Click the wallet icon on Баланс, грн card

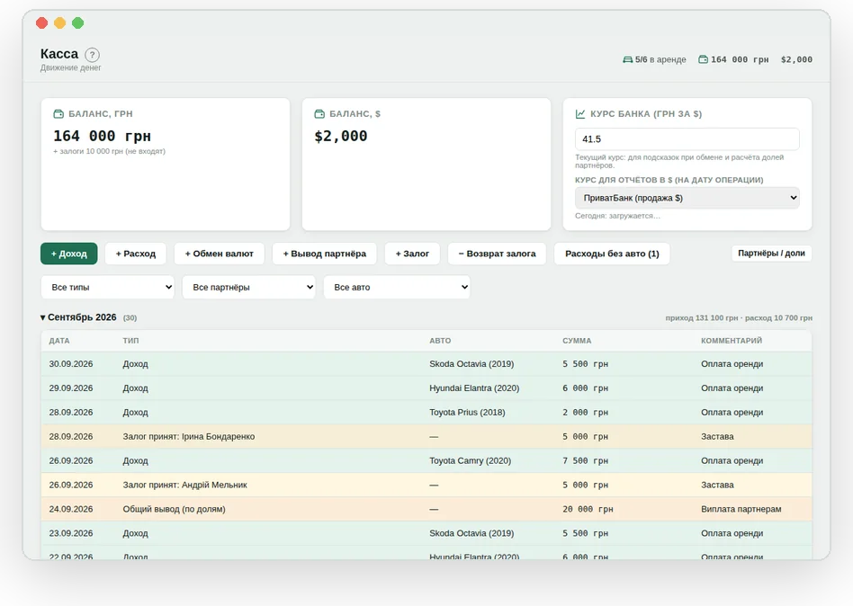pos(58,113)
